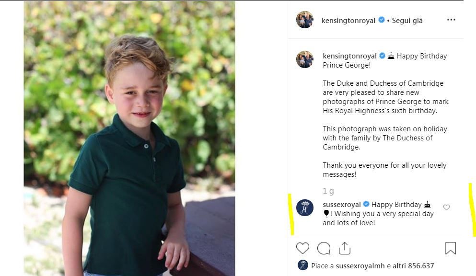The height and width of the screenshot is (276, 476).
Task: Open the sussexroyal profile picture
Action: (x=305, y=207)
